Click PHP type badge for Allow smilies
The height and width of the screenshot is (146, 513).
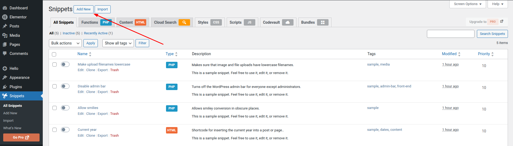(172, 108)
